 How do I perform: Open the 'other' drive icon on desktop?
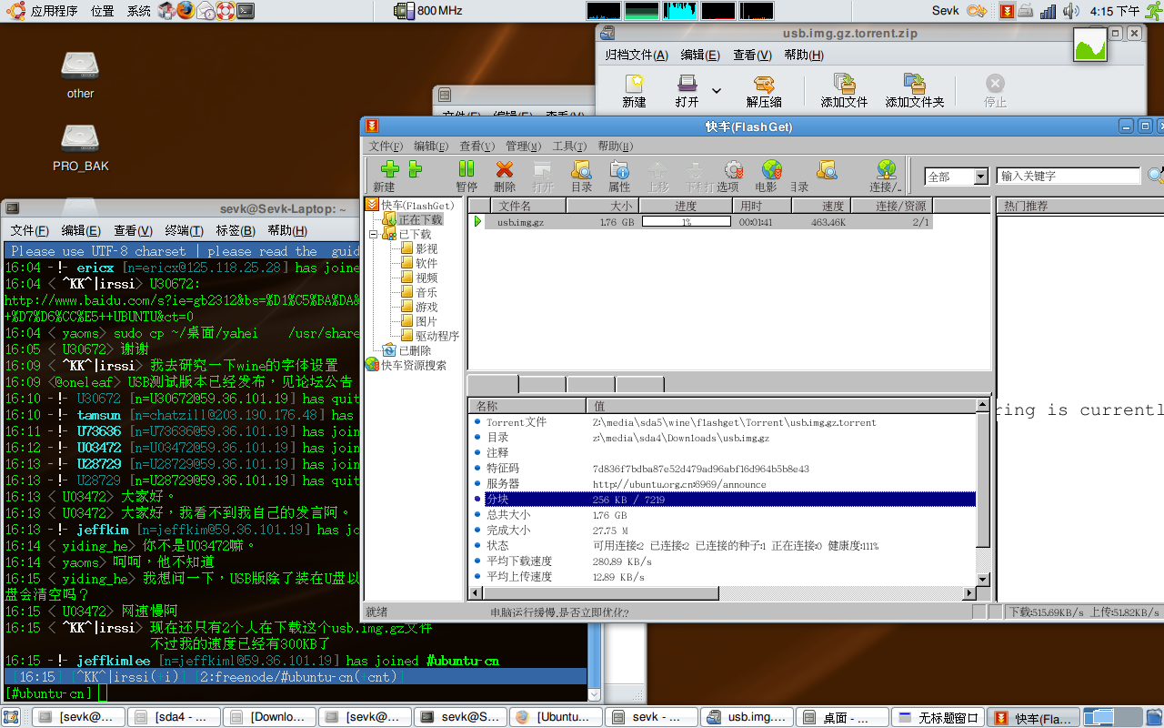[x=80, y=66]
